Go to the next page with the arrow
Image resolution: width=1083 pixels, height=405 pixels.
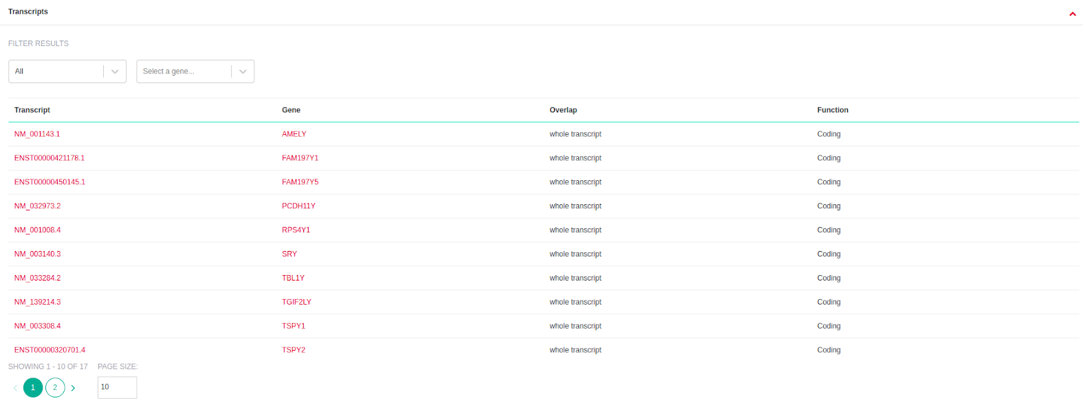pyautogui.click(x=74, y=388)
